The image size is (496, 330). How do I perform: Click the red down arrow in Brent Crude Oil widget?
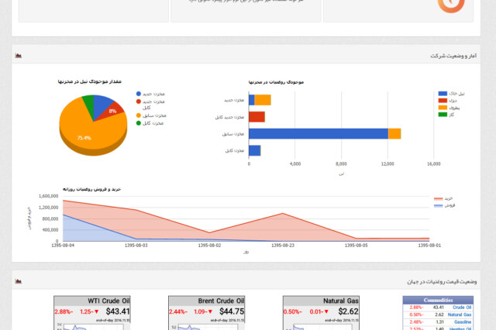213,311
